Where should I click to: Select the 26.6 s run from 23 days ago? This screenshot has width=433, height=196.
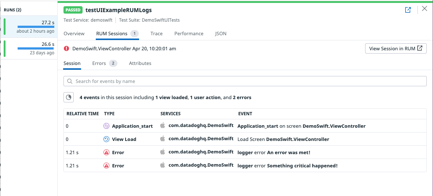pyautogui.click(x=29, y=49)
